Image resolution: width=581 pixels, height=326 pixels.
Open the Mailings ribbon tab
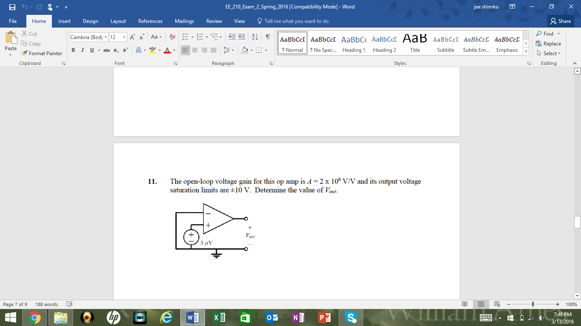pos(184,21)
